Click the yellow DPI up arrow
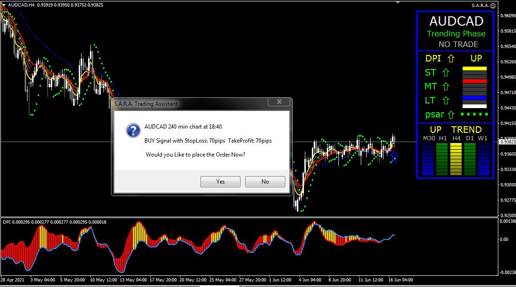 coord(450,59)
